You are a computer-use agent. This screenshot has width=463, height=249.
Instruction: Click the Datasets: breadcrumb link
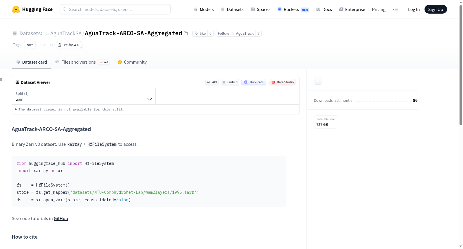31,34
